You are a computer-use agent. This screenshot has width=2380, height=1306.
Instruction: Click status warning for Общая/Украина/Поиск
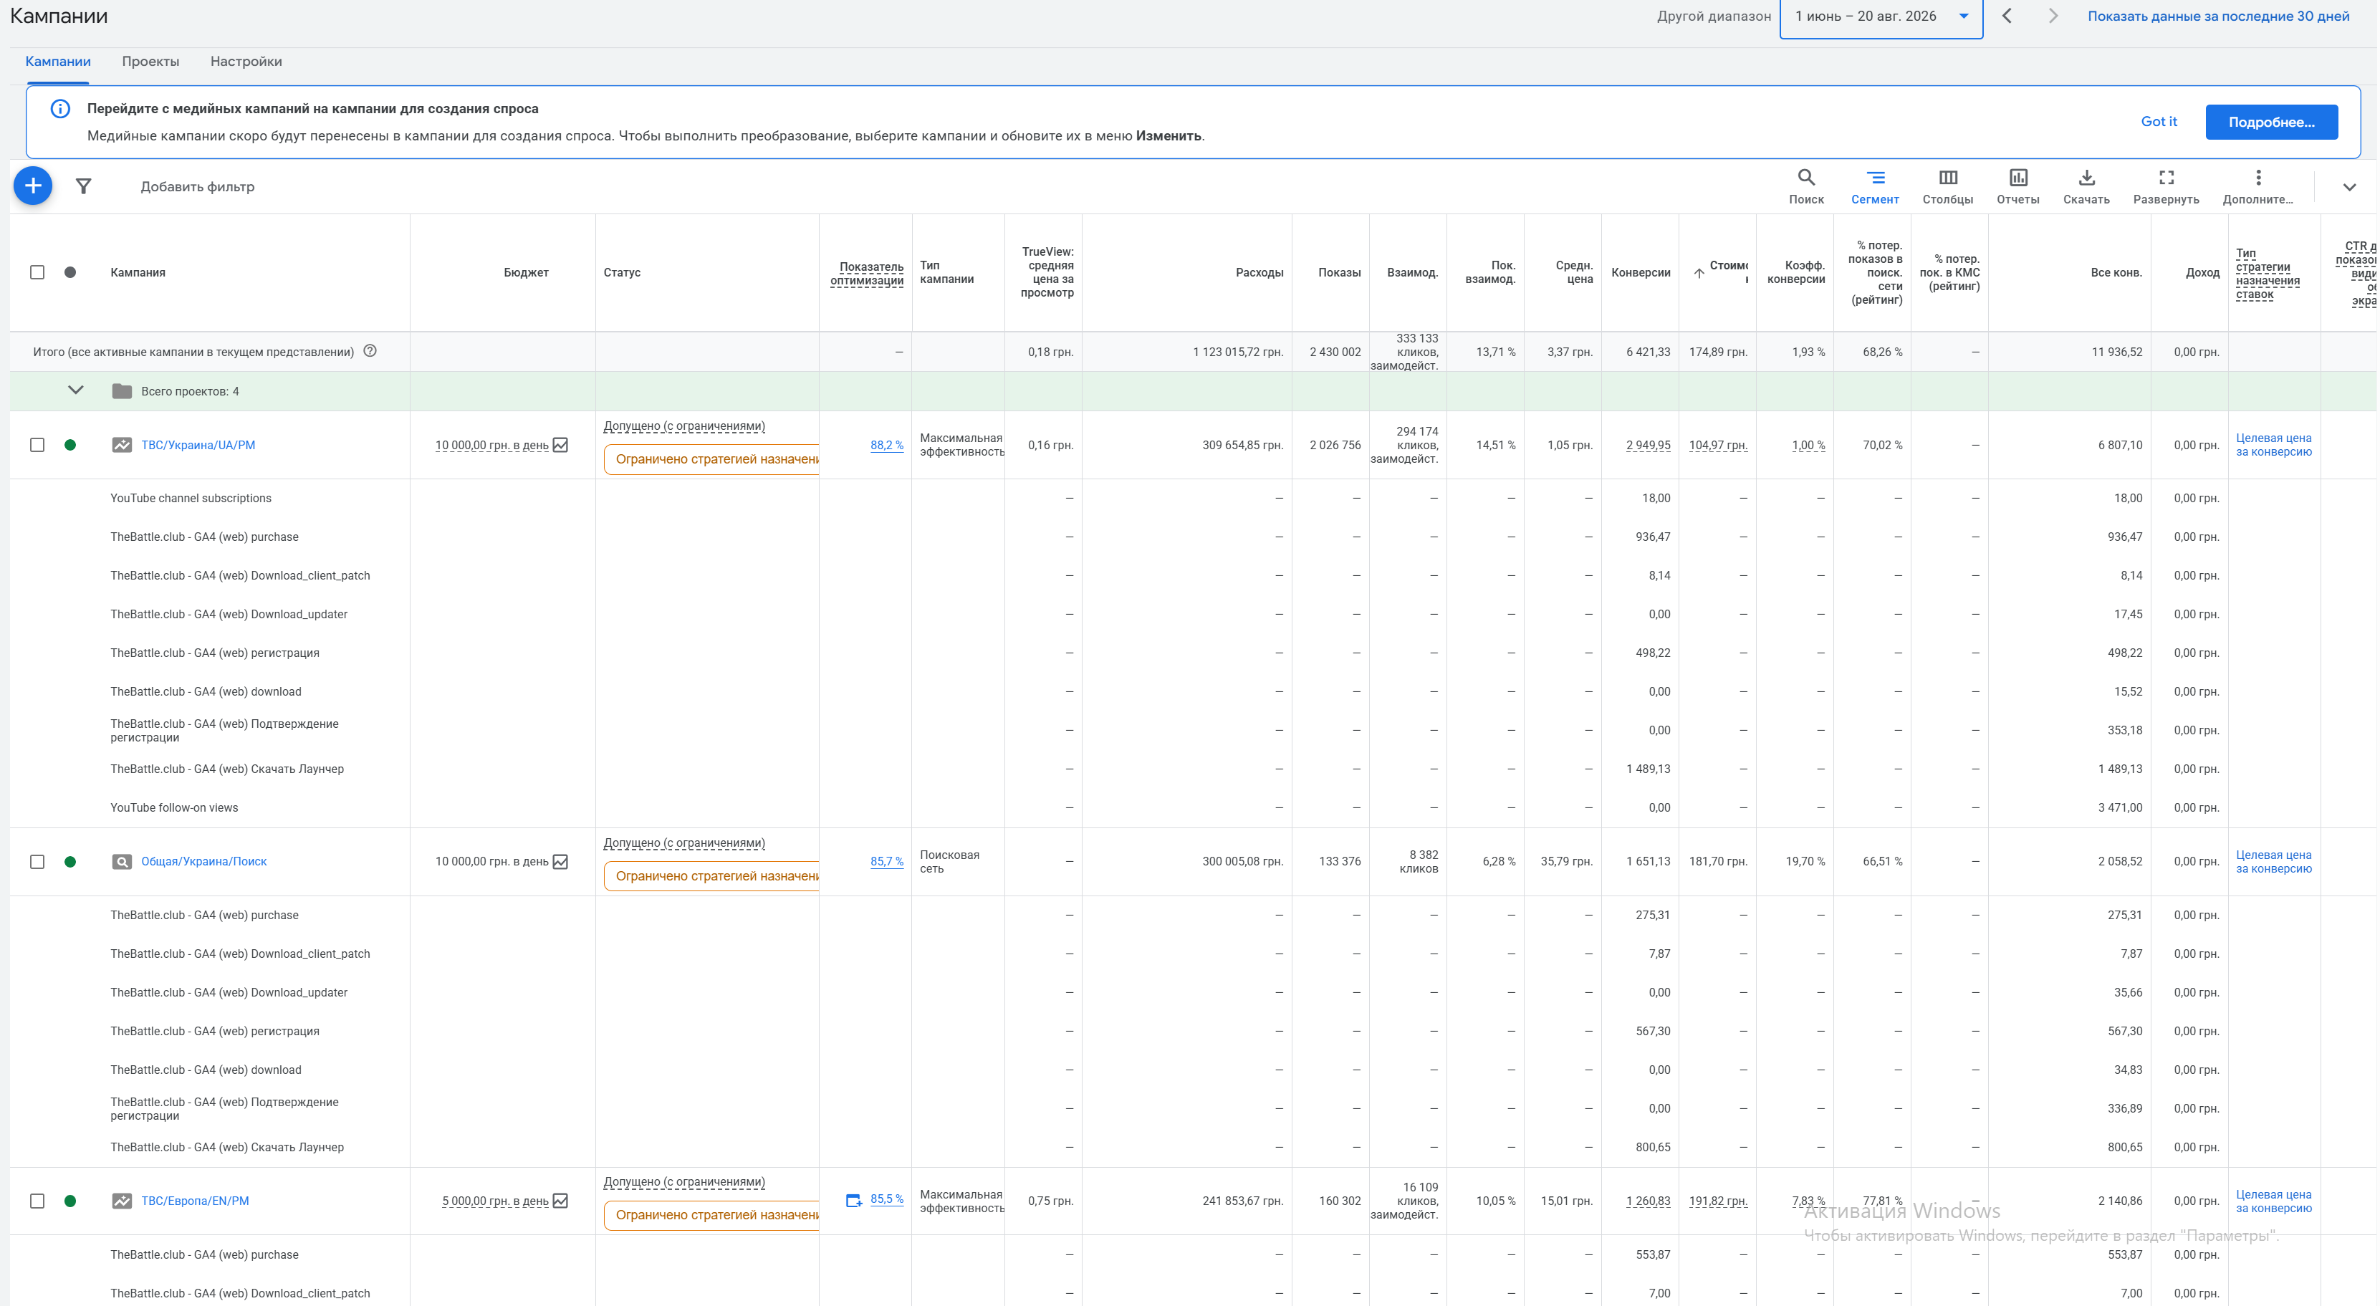pos(711,875)
